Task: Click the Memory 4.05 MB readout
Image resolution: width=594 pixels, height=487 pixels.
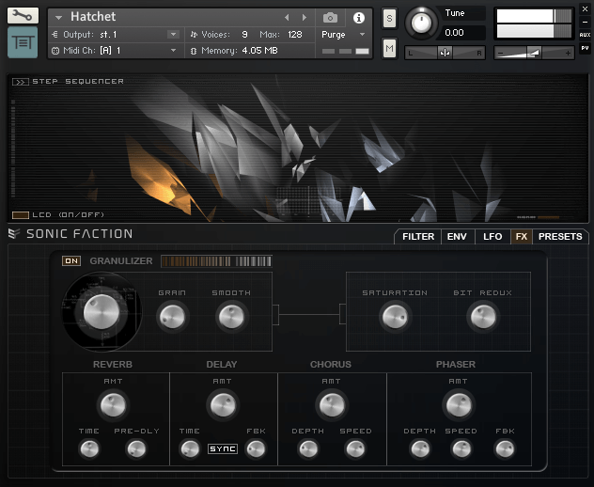Action: pyautogui.click(x=259, y=51)
